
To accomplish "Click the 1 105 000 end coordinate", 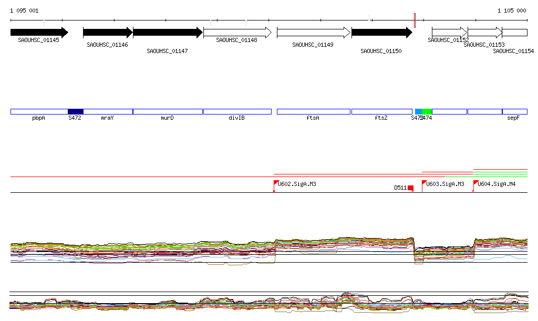I will click(x=512, y=11).
